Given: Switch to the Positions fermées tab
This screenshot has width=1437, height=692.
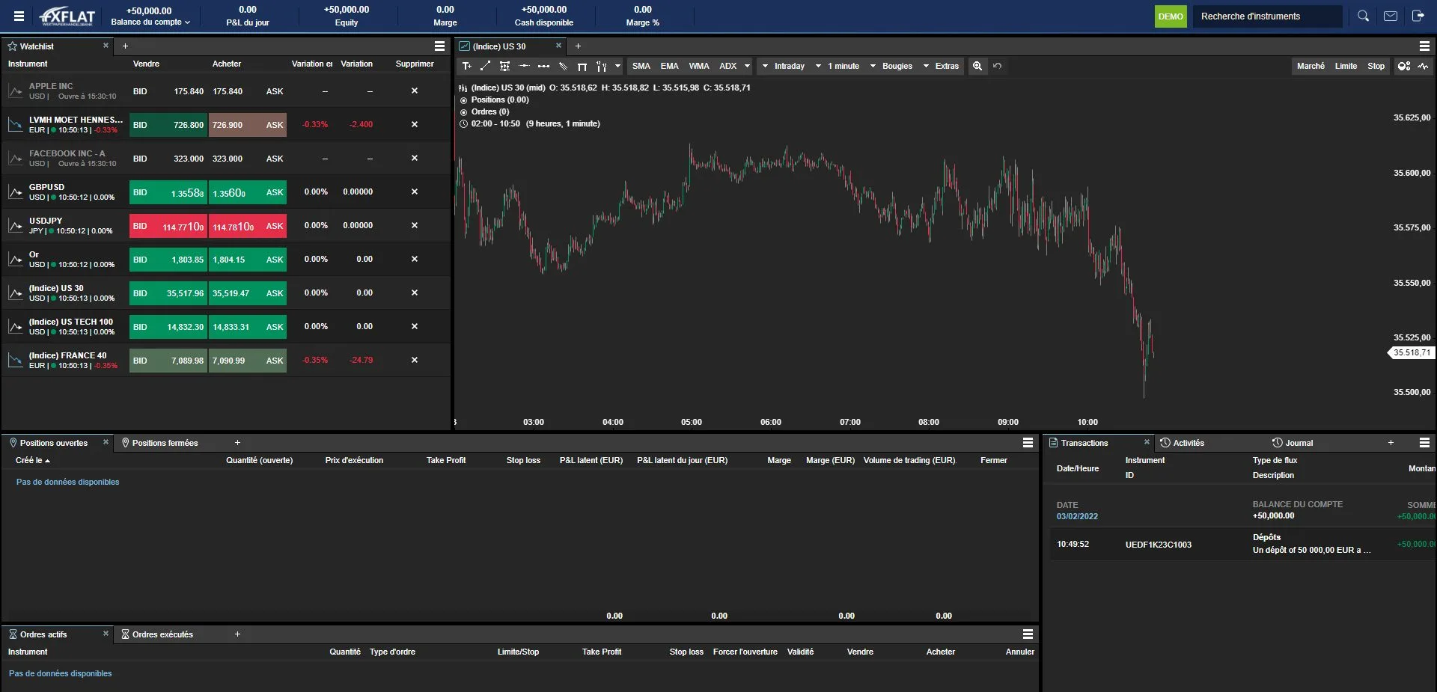Looking at the screenshot, I should pyautogui.click(x=165, y=443).
